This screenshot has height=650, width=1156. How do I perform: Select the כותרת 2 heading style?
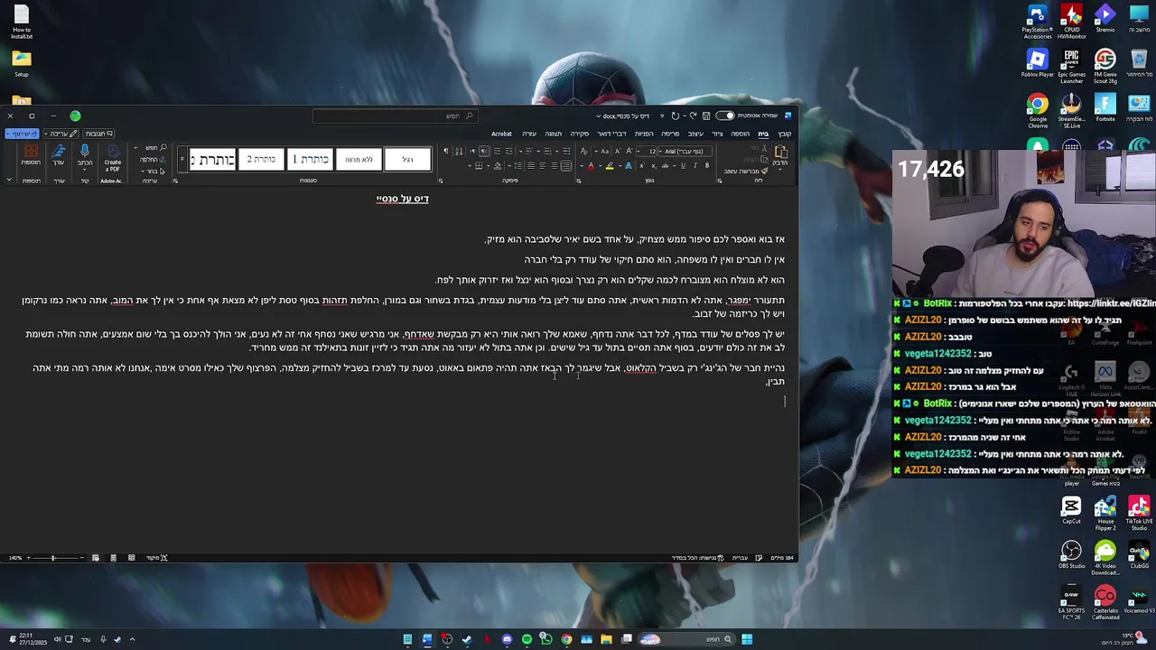click(261, 160)
